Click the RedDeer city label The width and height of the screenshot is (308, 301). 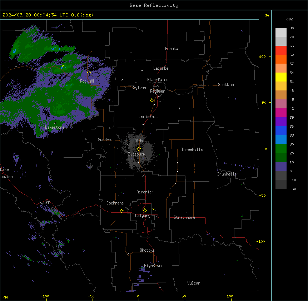coord(157,91)
